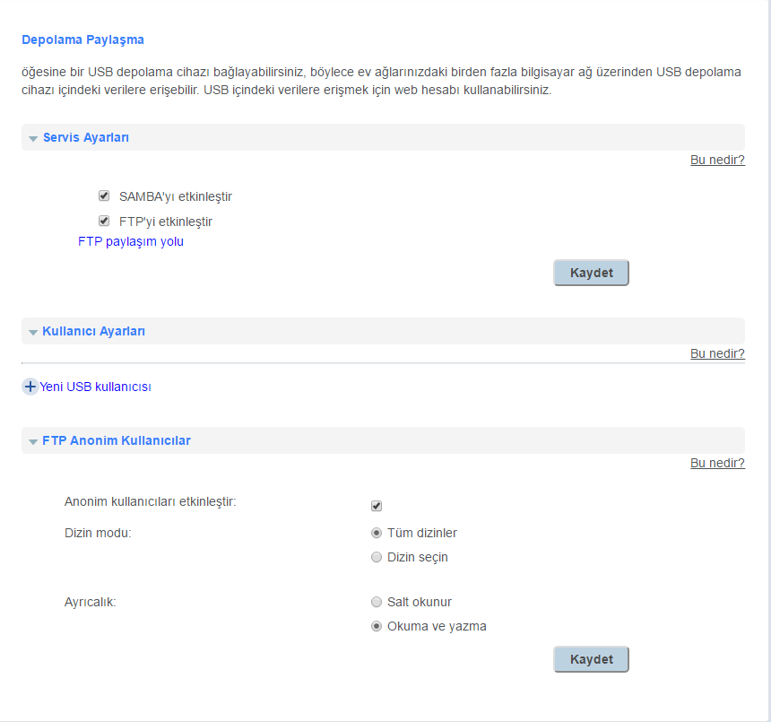Click FTP'yi etkinleştir label text

pos(166,222)
